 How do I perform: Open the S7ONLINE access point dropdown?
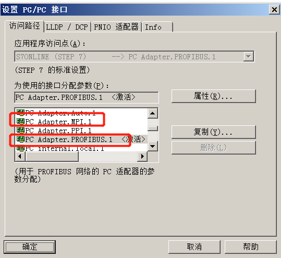tap(248, 57)
